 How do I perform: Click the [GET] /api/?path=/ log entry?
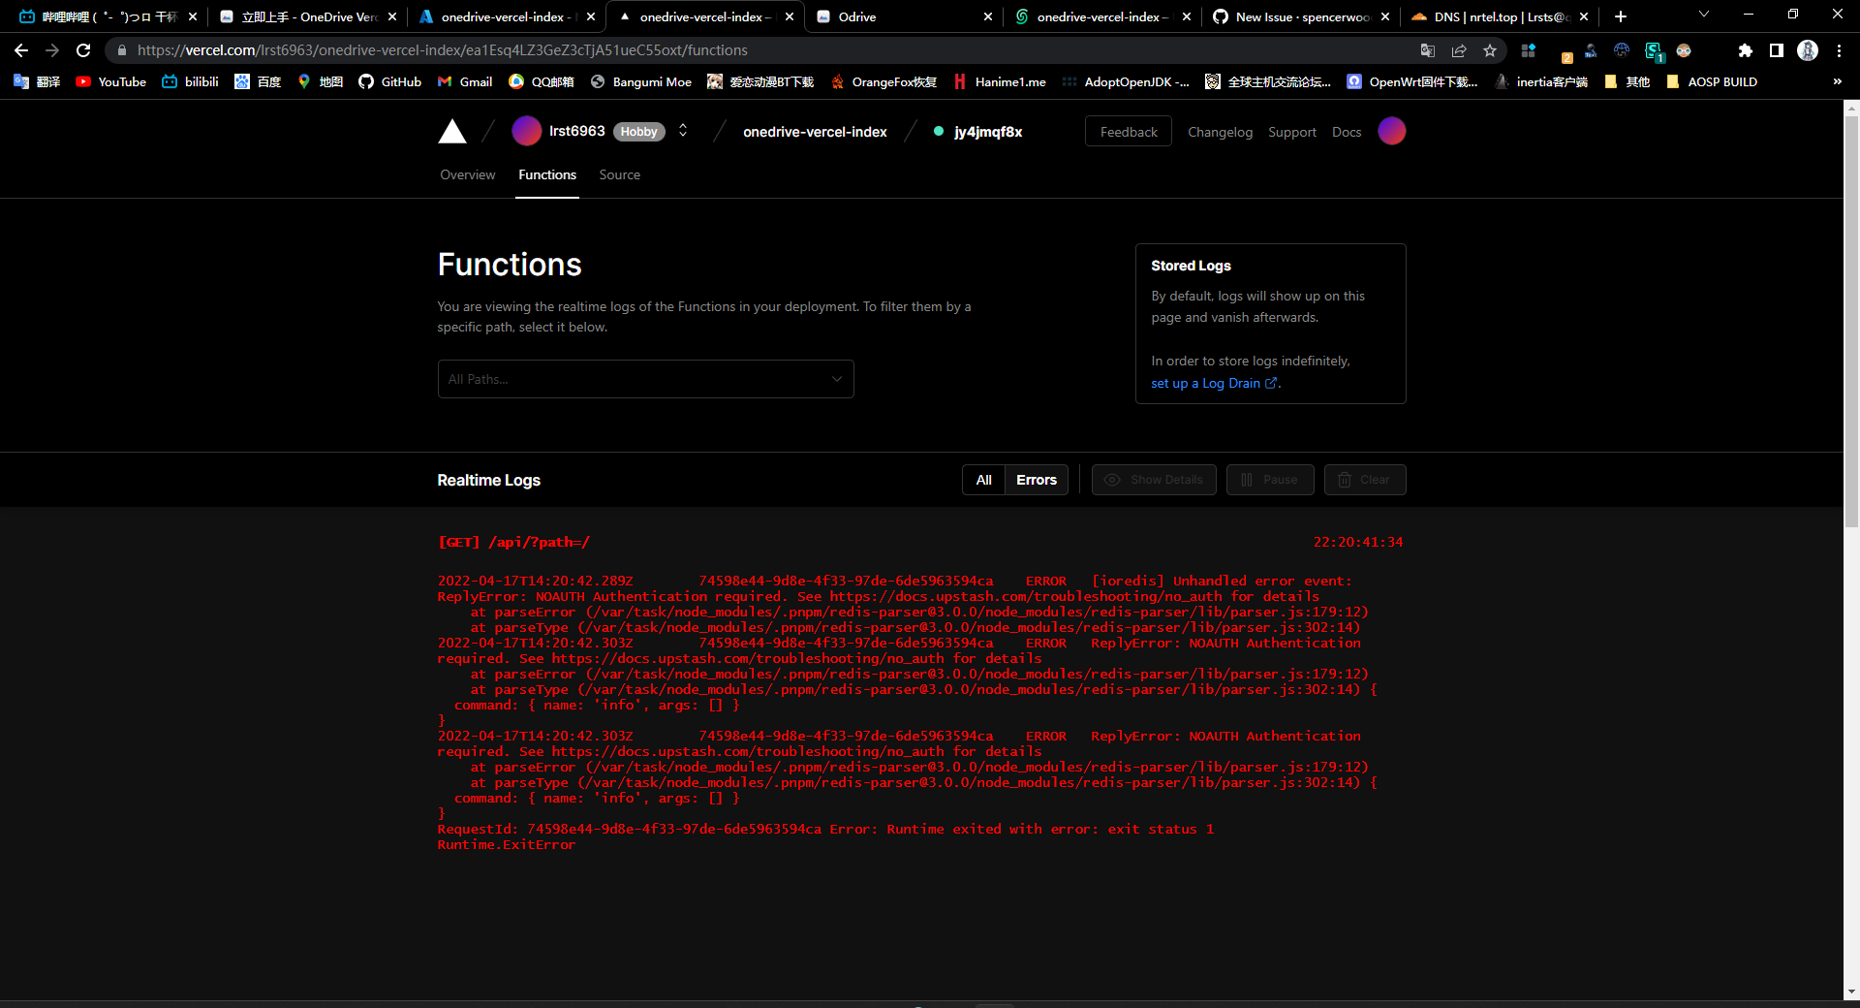(514, 542)
